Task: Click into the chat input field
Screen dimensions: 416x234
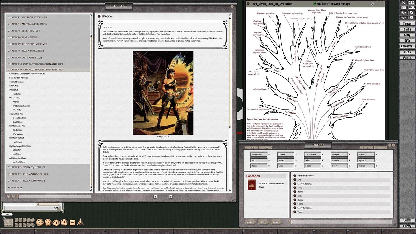Action: (x=32, y=207)
